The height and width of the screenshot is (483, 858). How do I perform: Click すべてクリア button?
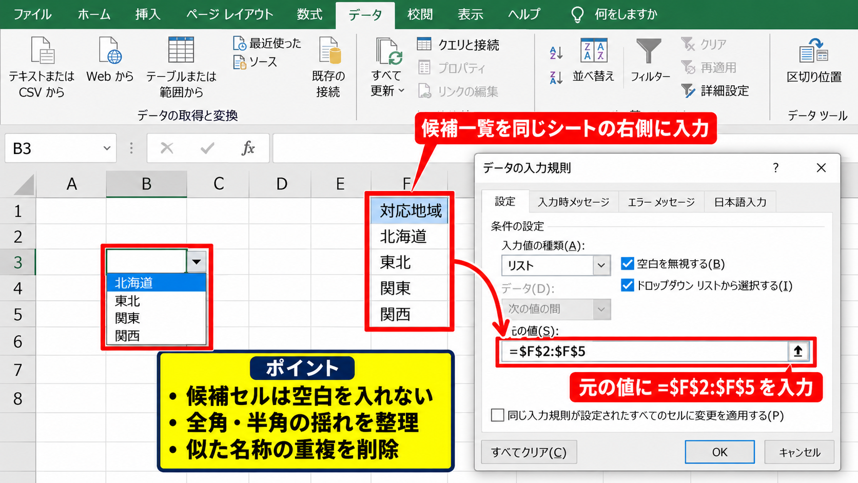click(529, 452)
